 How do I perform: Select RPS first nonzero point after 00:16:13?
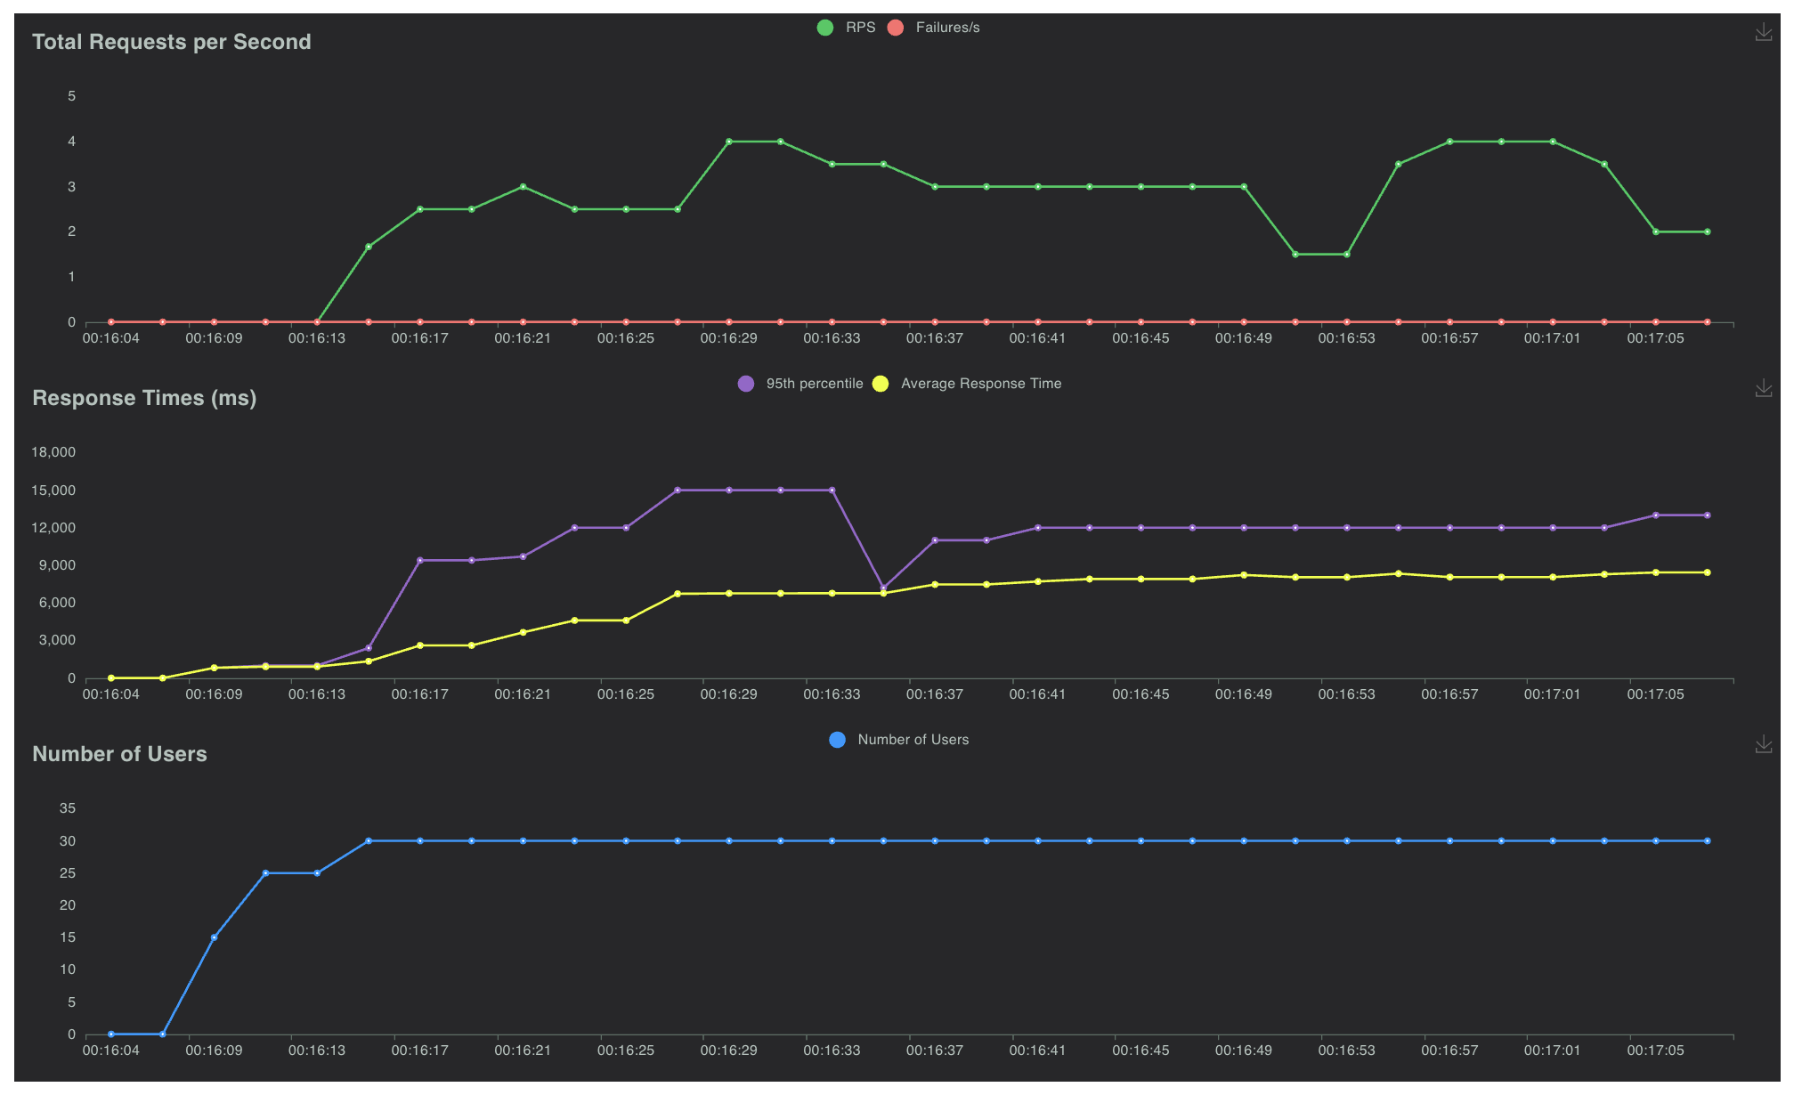(x=369, y=247)
